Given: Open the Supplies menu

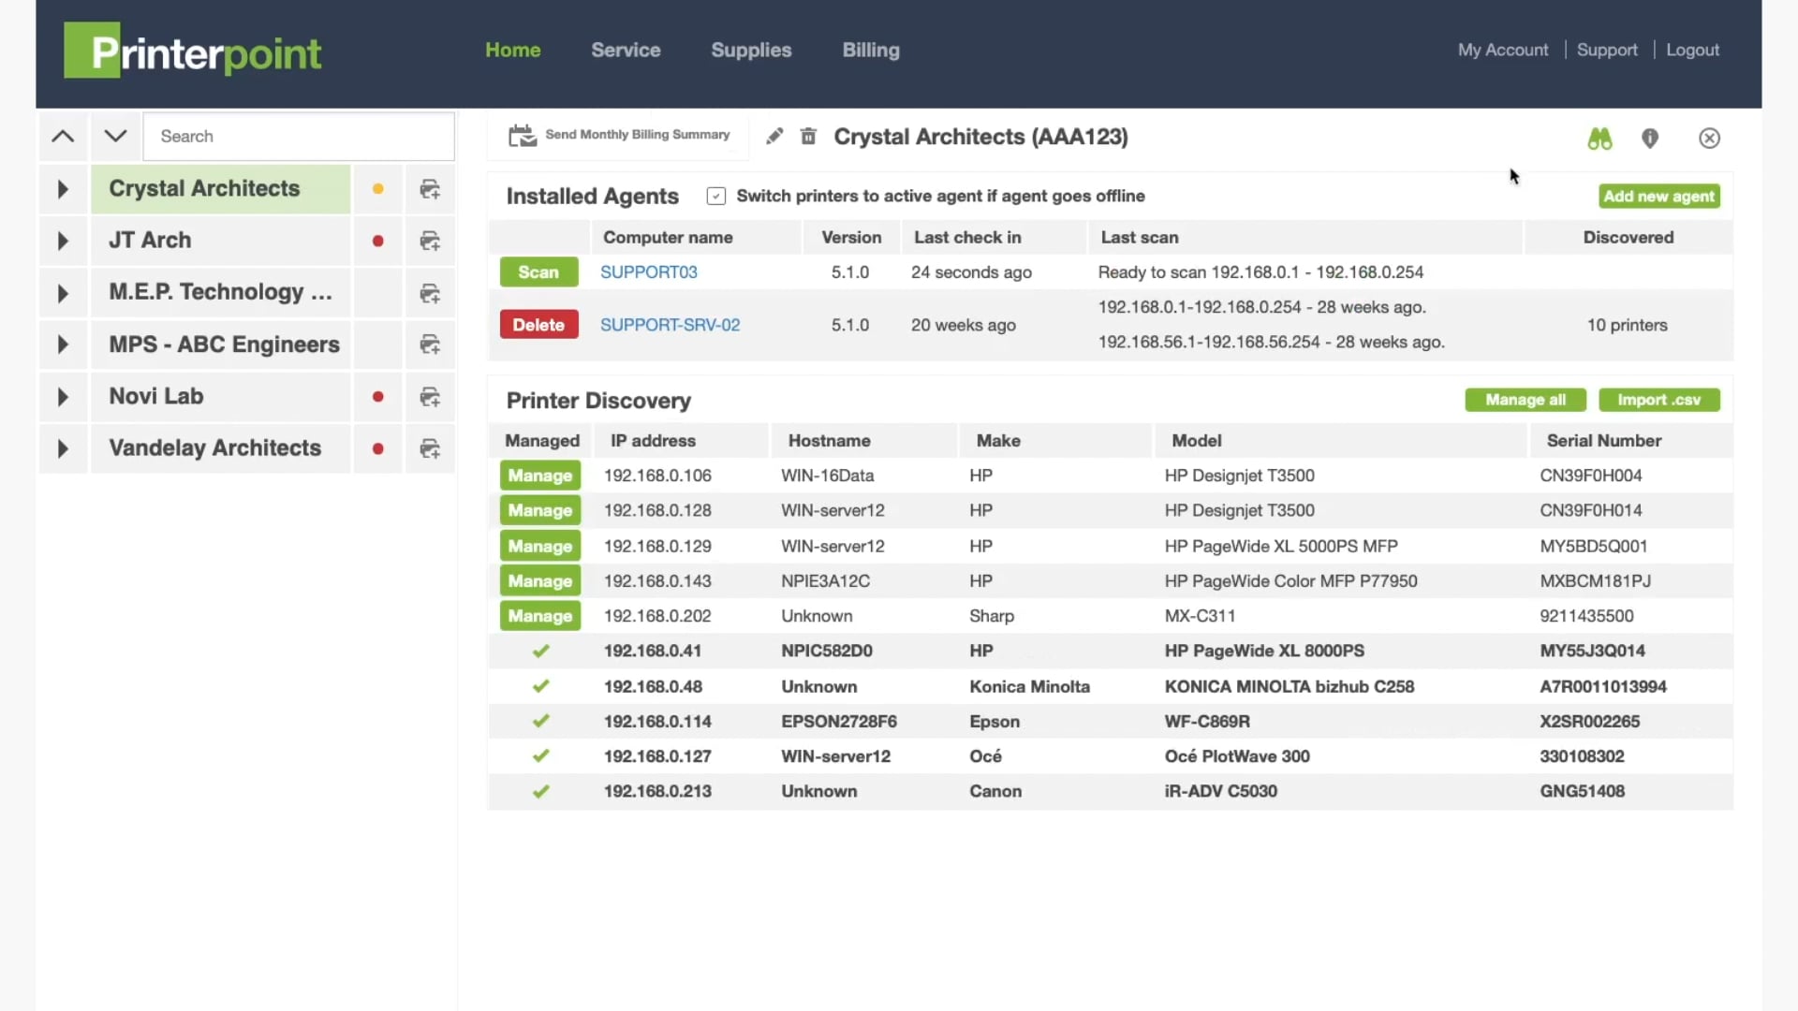Looking at the screenshot, I should pyautogui.click(x=751, y=51).
